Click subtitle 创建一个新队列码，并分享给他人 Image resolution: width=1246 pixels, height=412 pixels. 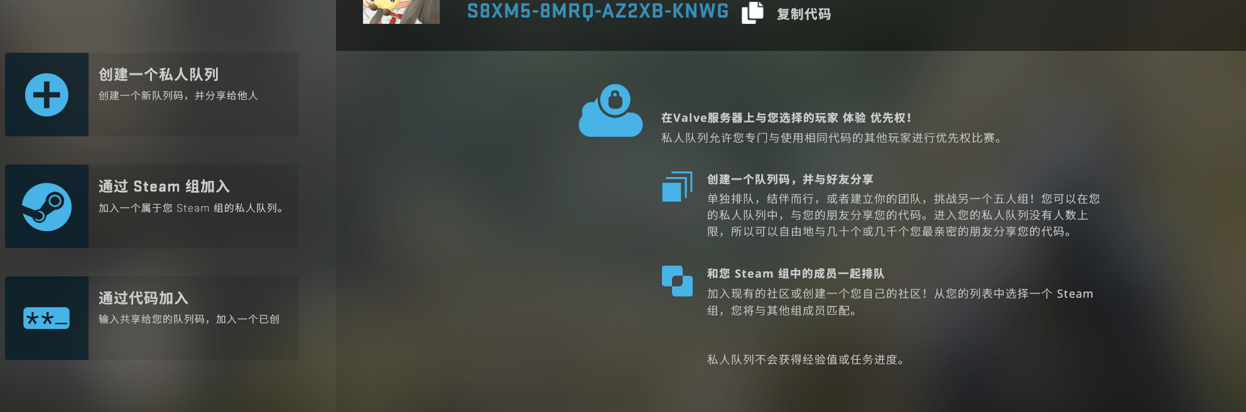coord(178,95)
